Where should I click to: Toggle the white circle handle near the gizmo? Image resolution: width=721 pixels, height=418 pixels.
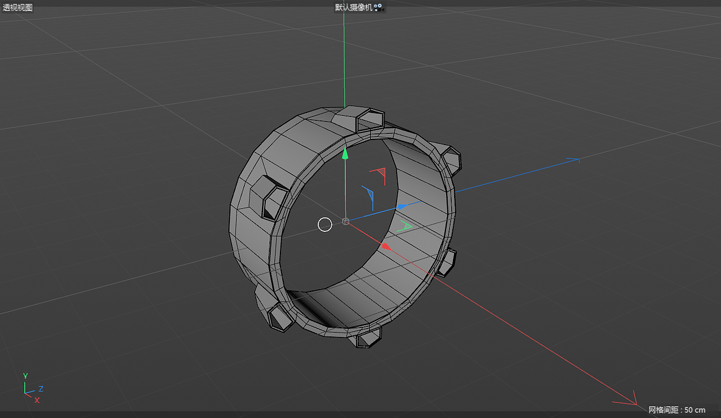tap(325, 224)
